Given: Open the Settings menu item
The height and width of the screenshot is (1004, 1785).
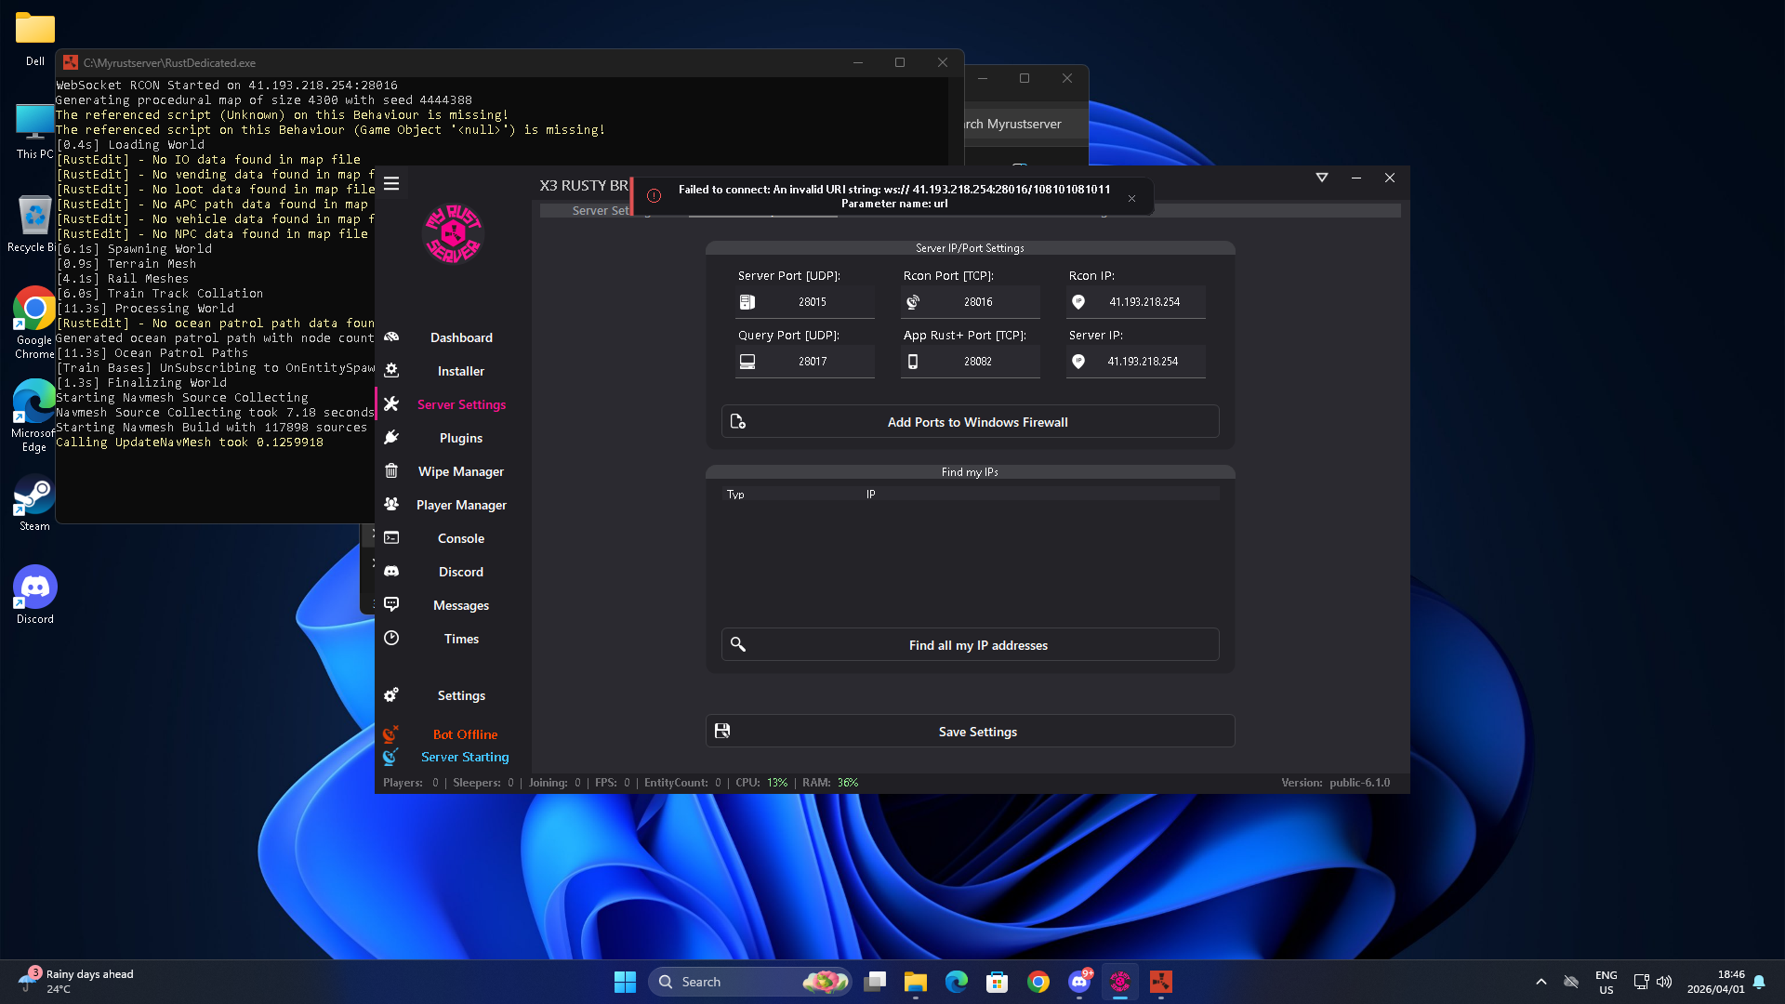Looking at the screenshot, I should 460,695.
